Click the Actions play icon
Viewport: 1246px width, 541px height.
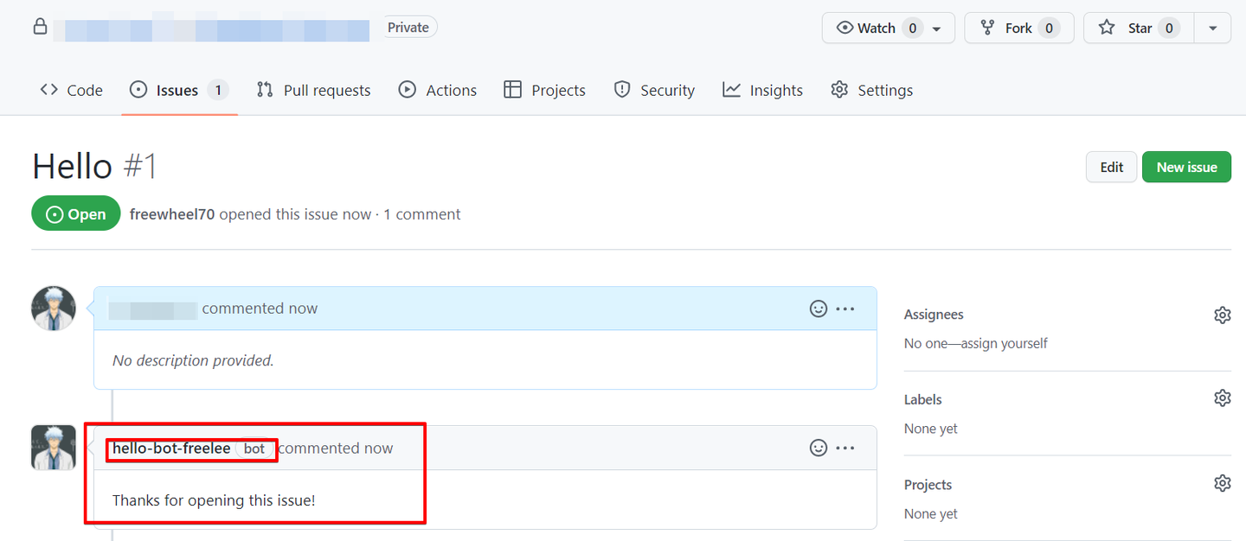point(406,89)
